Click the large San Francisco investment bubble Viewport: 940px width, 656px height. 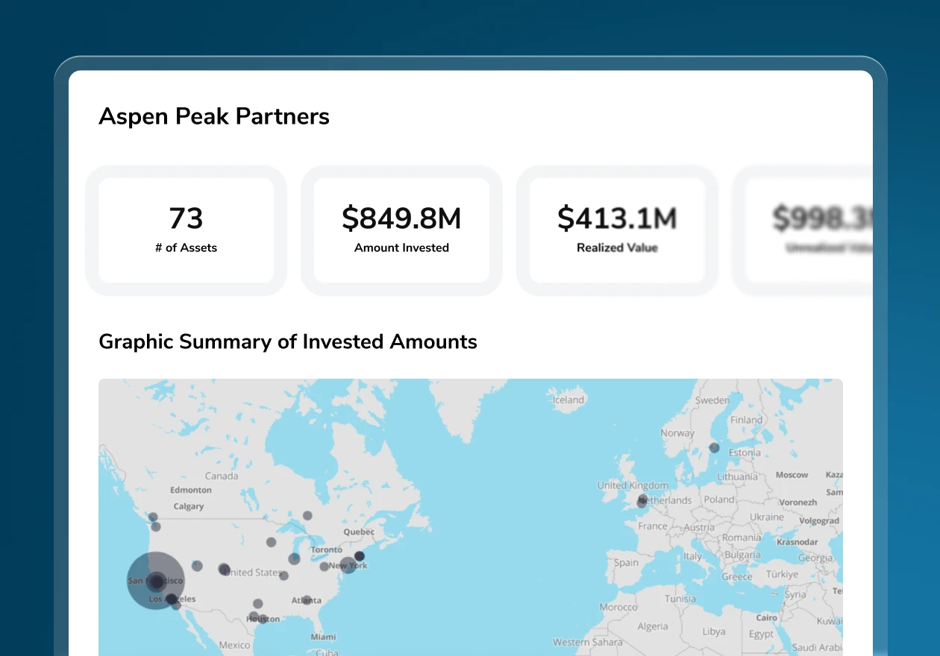[x=156, y=581]
